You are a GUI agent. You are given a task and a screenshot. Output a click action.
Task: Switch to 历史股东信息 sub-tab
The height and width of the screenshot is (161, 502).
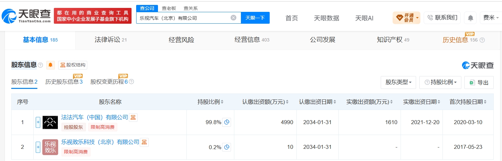point(64,82)
